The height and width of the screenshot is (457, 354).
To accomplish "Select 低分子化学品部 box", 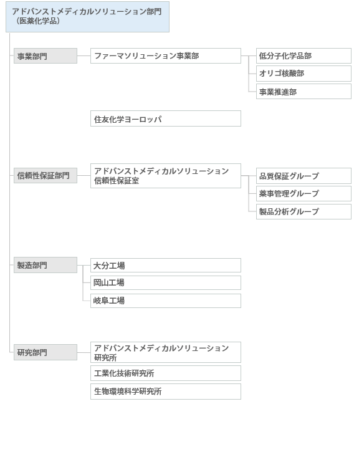I will [x=304, y=56].
